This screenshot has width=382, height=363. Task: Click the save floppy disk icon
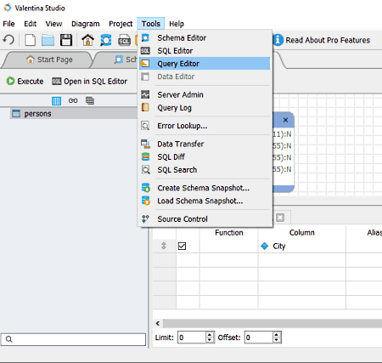tap(66, 40)
